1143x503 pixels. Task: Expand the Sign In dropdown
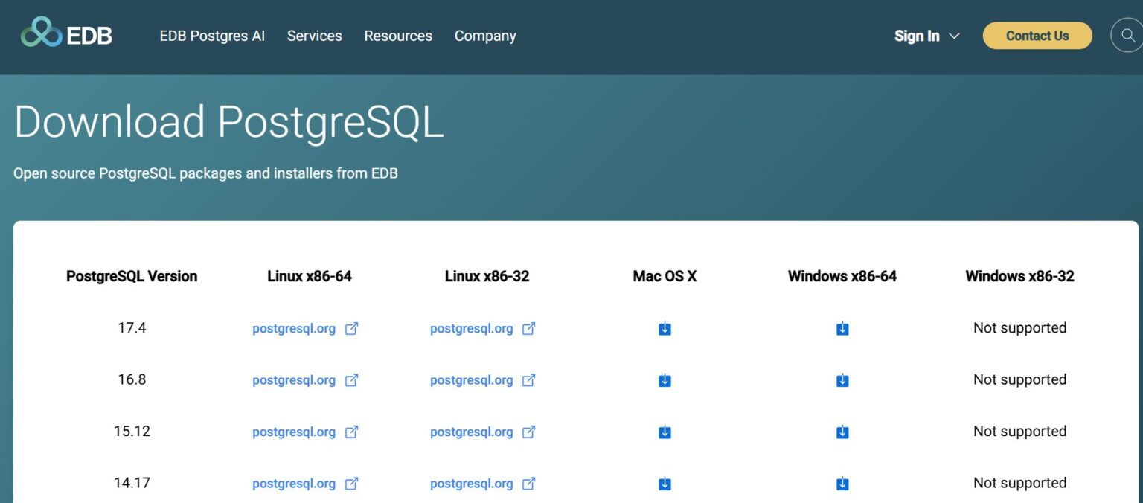[926, 36]
